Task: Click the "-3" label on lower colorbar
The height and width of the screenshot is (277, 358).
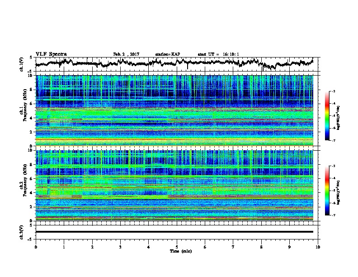Action: click(333, 166)
